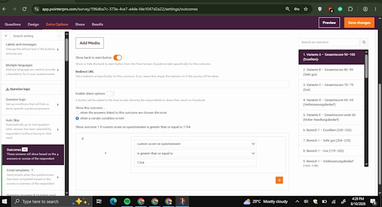The image size is (382, 207).
Task: Reload the page with refresh icon
Action: [24, 9]
